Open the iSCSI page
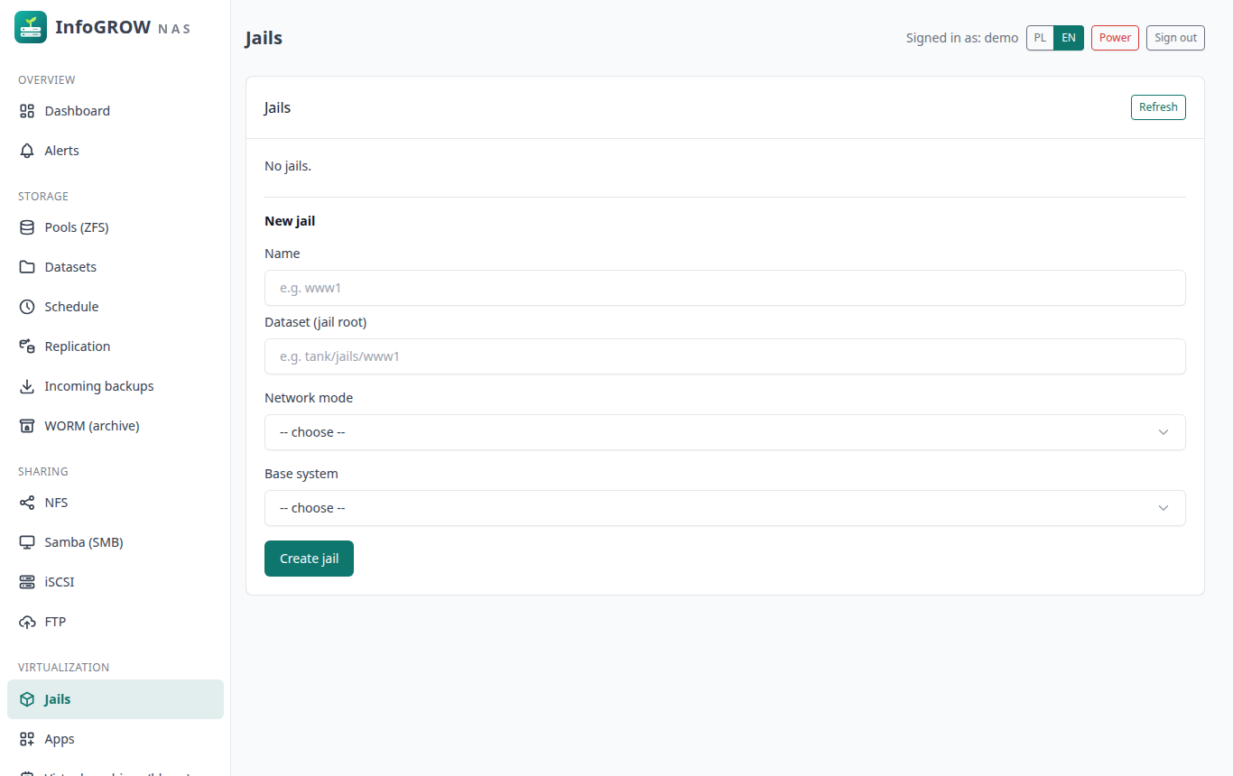 pyautogui.click(x=116, y=582)
